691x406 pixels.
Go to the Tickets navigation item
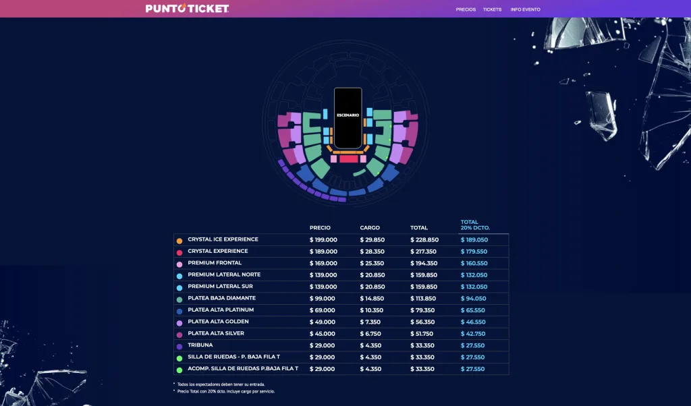(x=492, y=9)
